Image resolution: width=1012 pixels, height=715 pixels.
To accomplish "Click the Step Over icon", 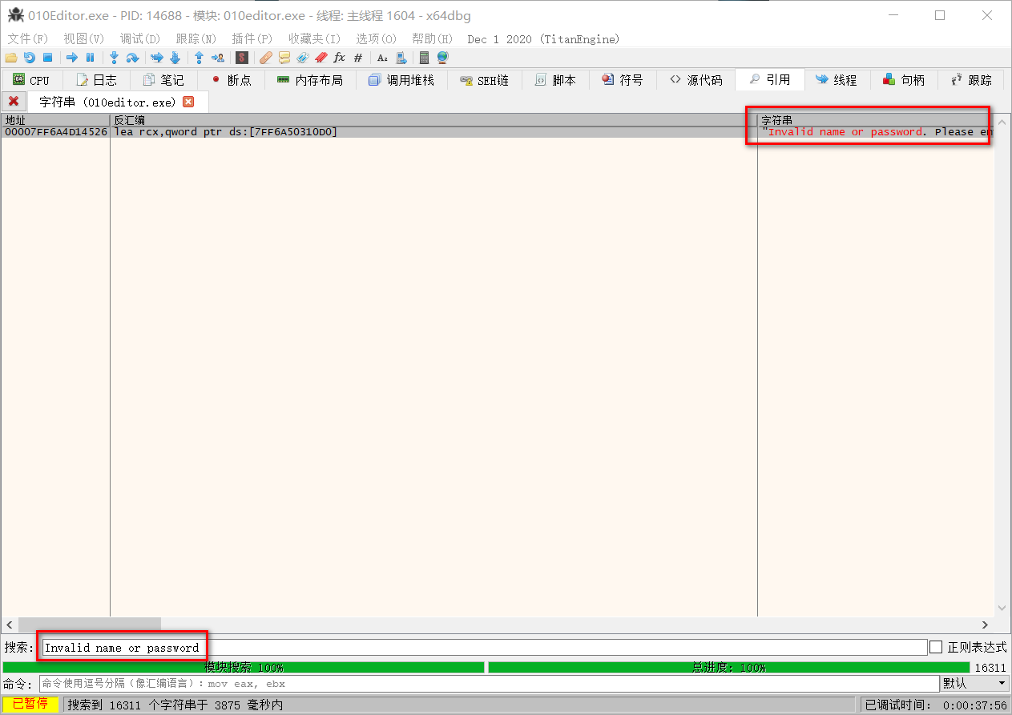I will [x=133, y=58].
